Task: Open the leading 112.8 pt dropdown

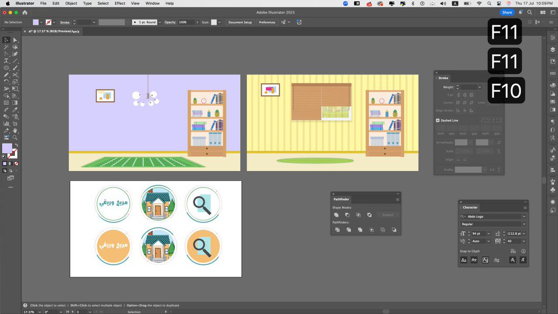Action: click(x=524, y=234)
